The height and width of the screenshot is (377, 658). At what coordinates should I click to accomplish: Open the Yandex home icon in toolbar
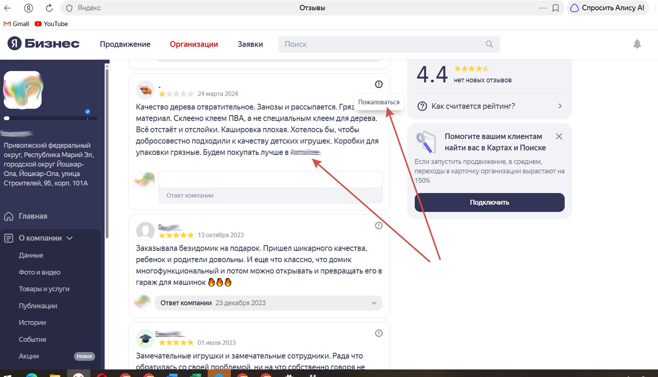(x=28, y=8)
